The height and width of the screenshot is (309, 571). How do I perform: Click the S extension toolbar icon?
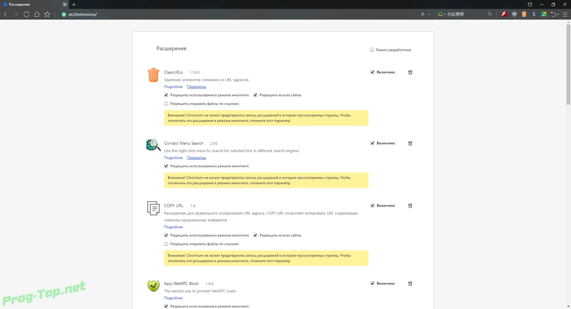[x=534, y=14]
